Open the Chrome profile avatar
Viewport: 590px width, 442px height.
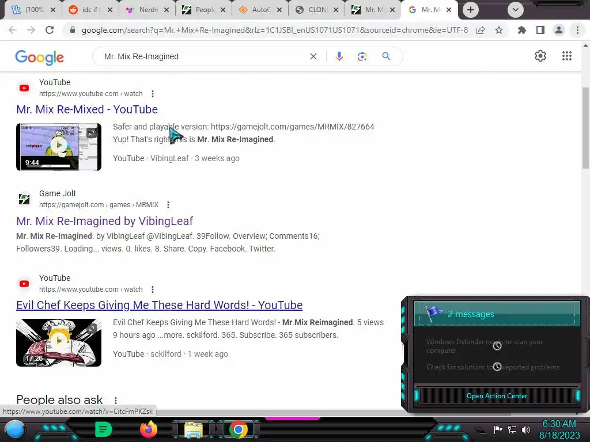pyautogui.click(x=559, y=30)
